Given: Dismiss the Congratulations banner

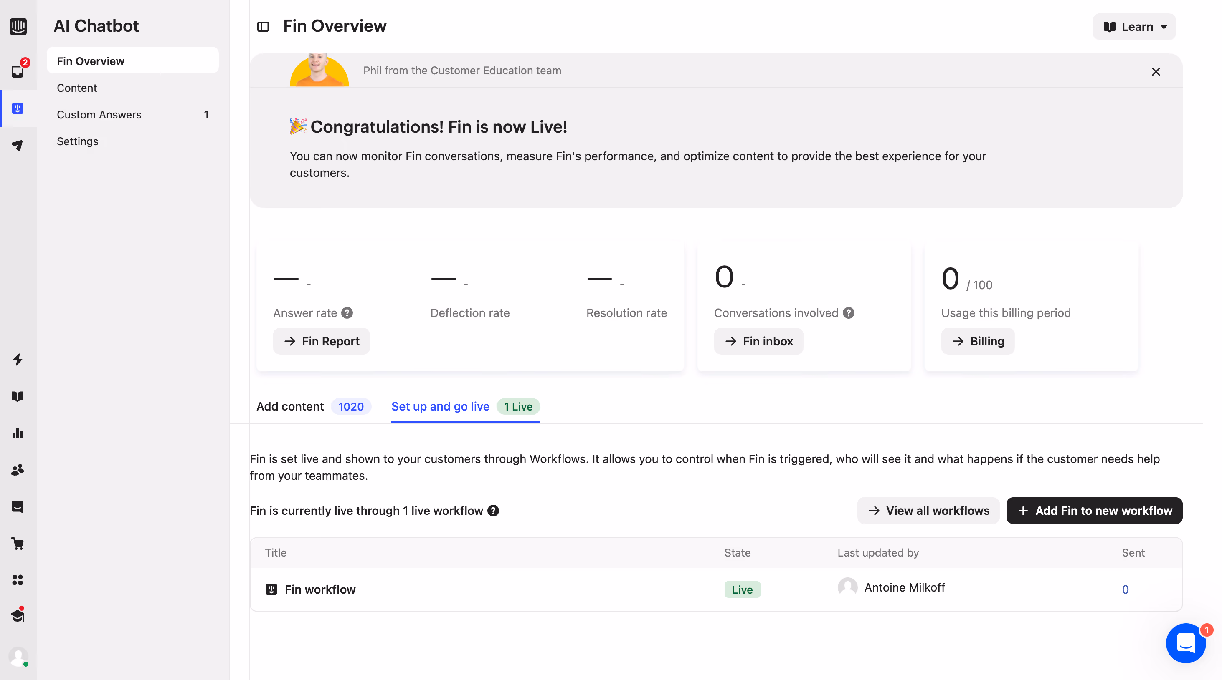Looking at the screenshot, I should tap(1156, 72).
